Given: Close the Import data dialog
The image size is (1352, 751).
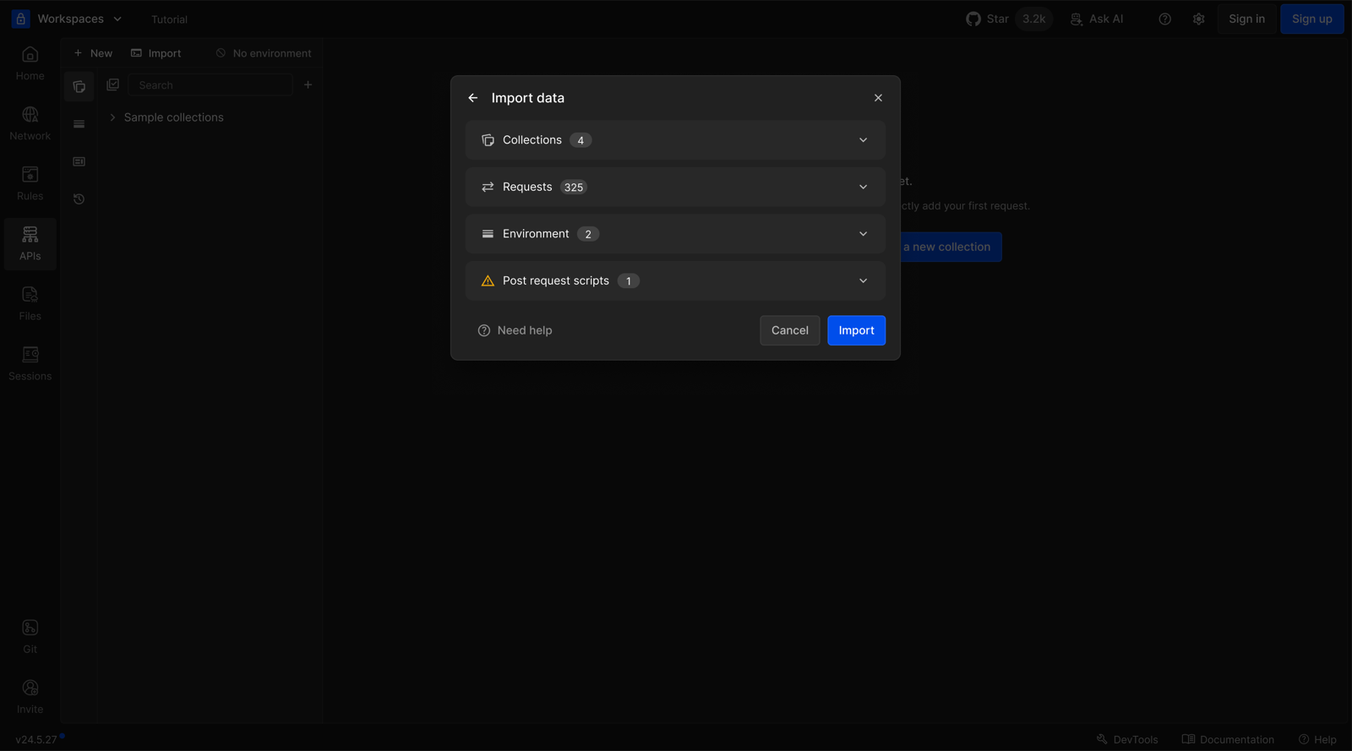Looking at the screenshot, I should [x=878, y=98].
